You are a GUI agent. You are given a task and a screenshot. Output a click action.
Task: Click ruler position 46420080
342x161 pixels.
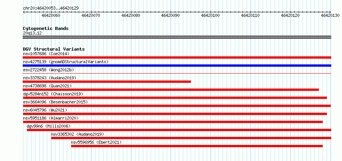131,15
